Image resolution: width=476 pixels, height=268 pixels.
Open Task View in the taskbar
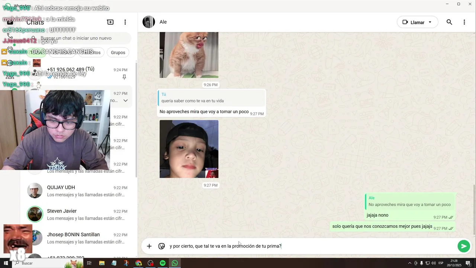[89, 263]
